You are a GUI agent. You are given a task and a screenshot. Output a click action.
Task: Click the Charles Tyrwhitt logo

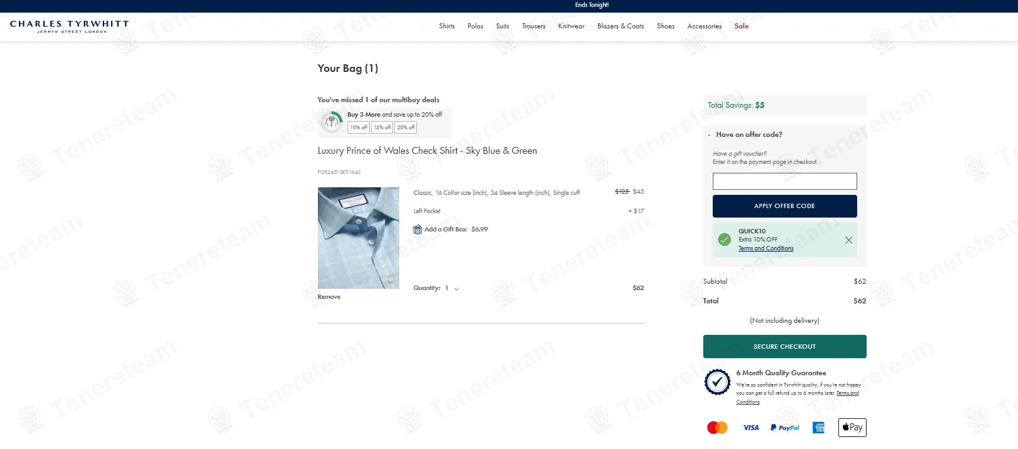coord(69,26)
